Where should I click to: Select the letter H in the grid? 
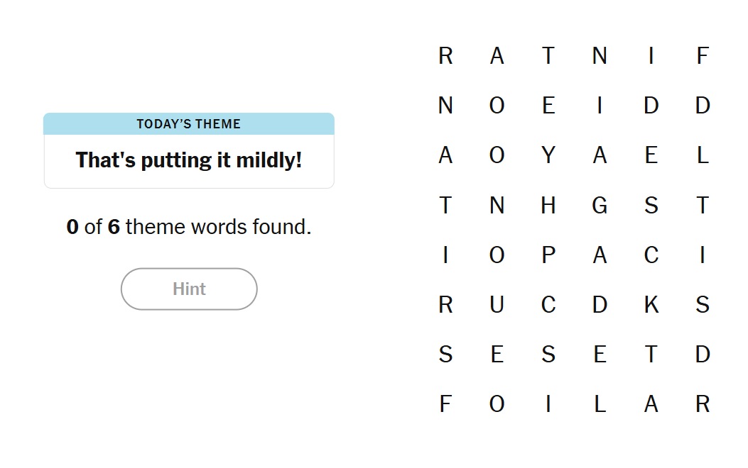[548, 205]
